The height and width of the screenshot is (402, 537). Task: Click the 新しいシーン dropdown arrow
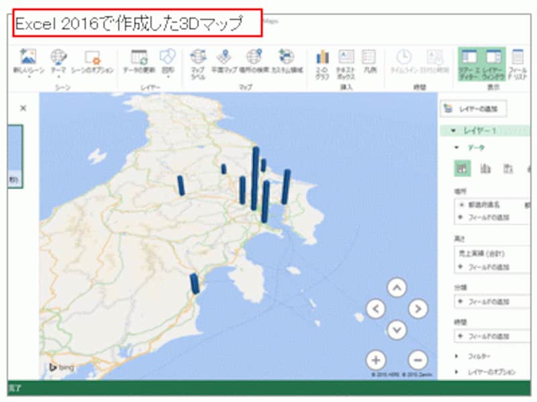(x=29, y=77)
